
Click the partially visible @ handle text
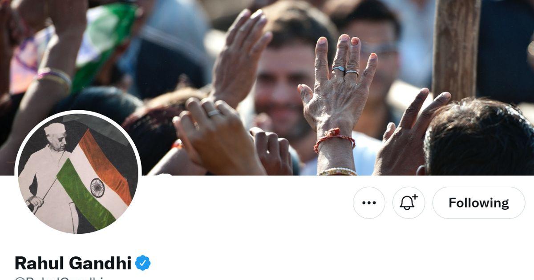pos(62,278)
